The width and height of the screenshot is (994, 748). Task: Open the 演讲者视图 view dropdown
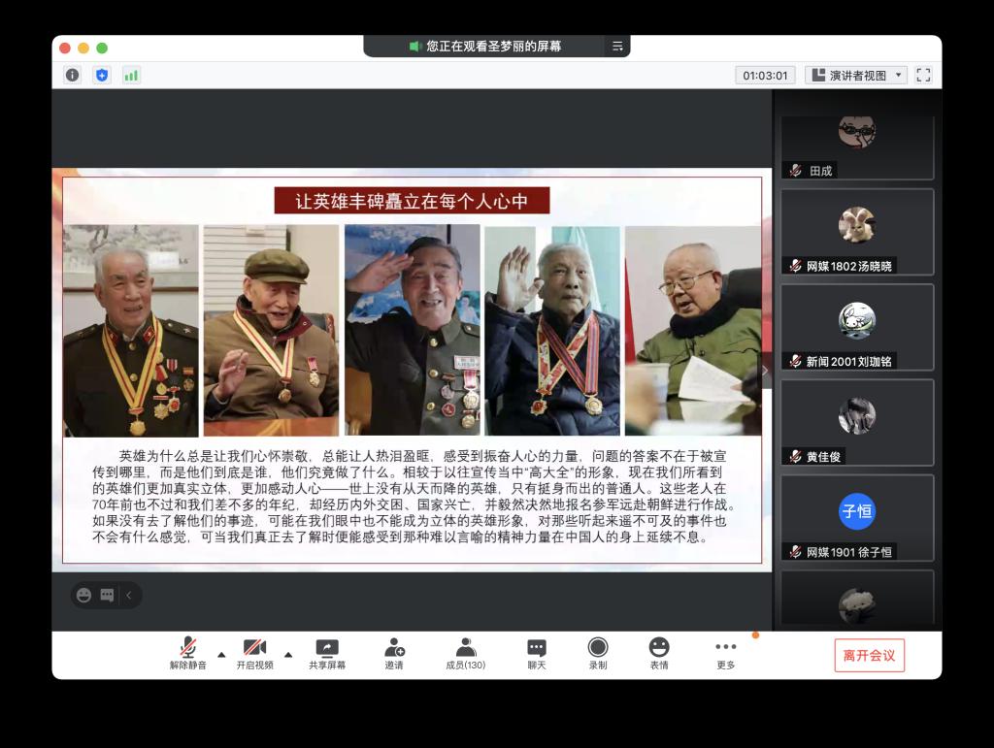tap(855, 75)
